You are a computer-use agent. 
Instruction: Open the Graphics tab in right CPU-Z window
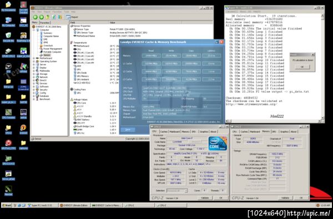pos(284,132)
